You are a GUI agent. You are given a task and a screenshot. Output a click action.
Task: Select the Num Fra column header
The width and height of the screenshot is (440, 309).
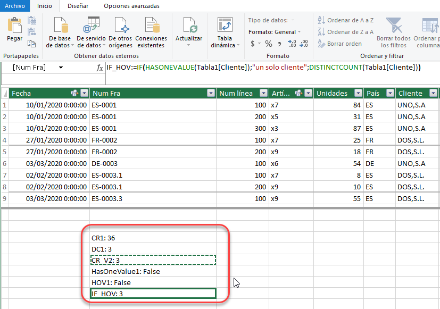coord(153,93)
